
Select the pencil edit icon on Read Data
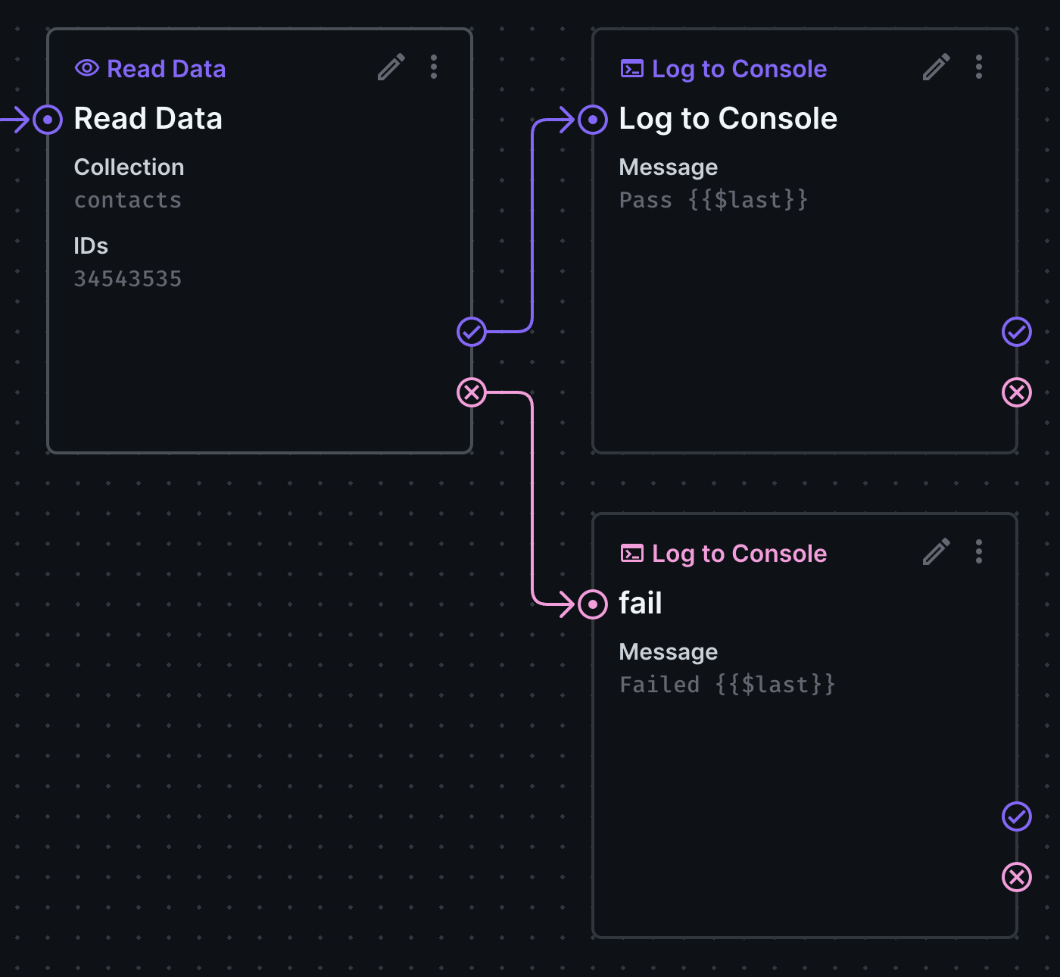391,67
